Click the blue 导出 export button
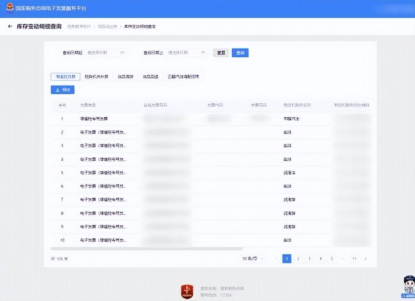The image size is (415, 301). tap(63, 90)
